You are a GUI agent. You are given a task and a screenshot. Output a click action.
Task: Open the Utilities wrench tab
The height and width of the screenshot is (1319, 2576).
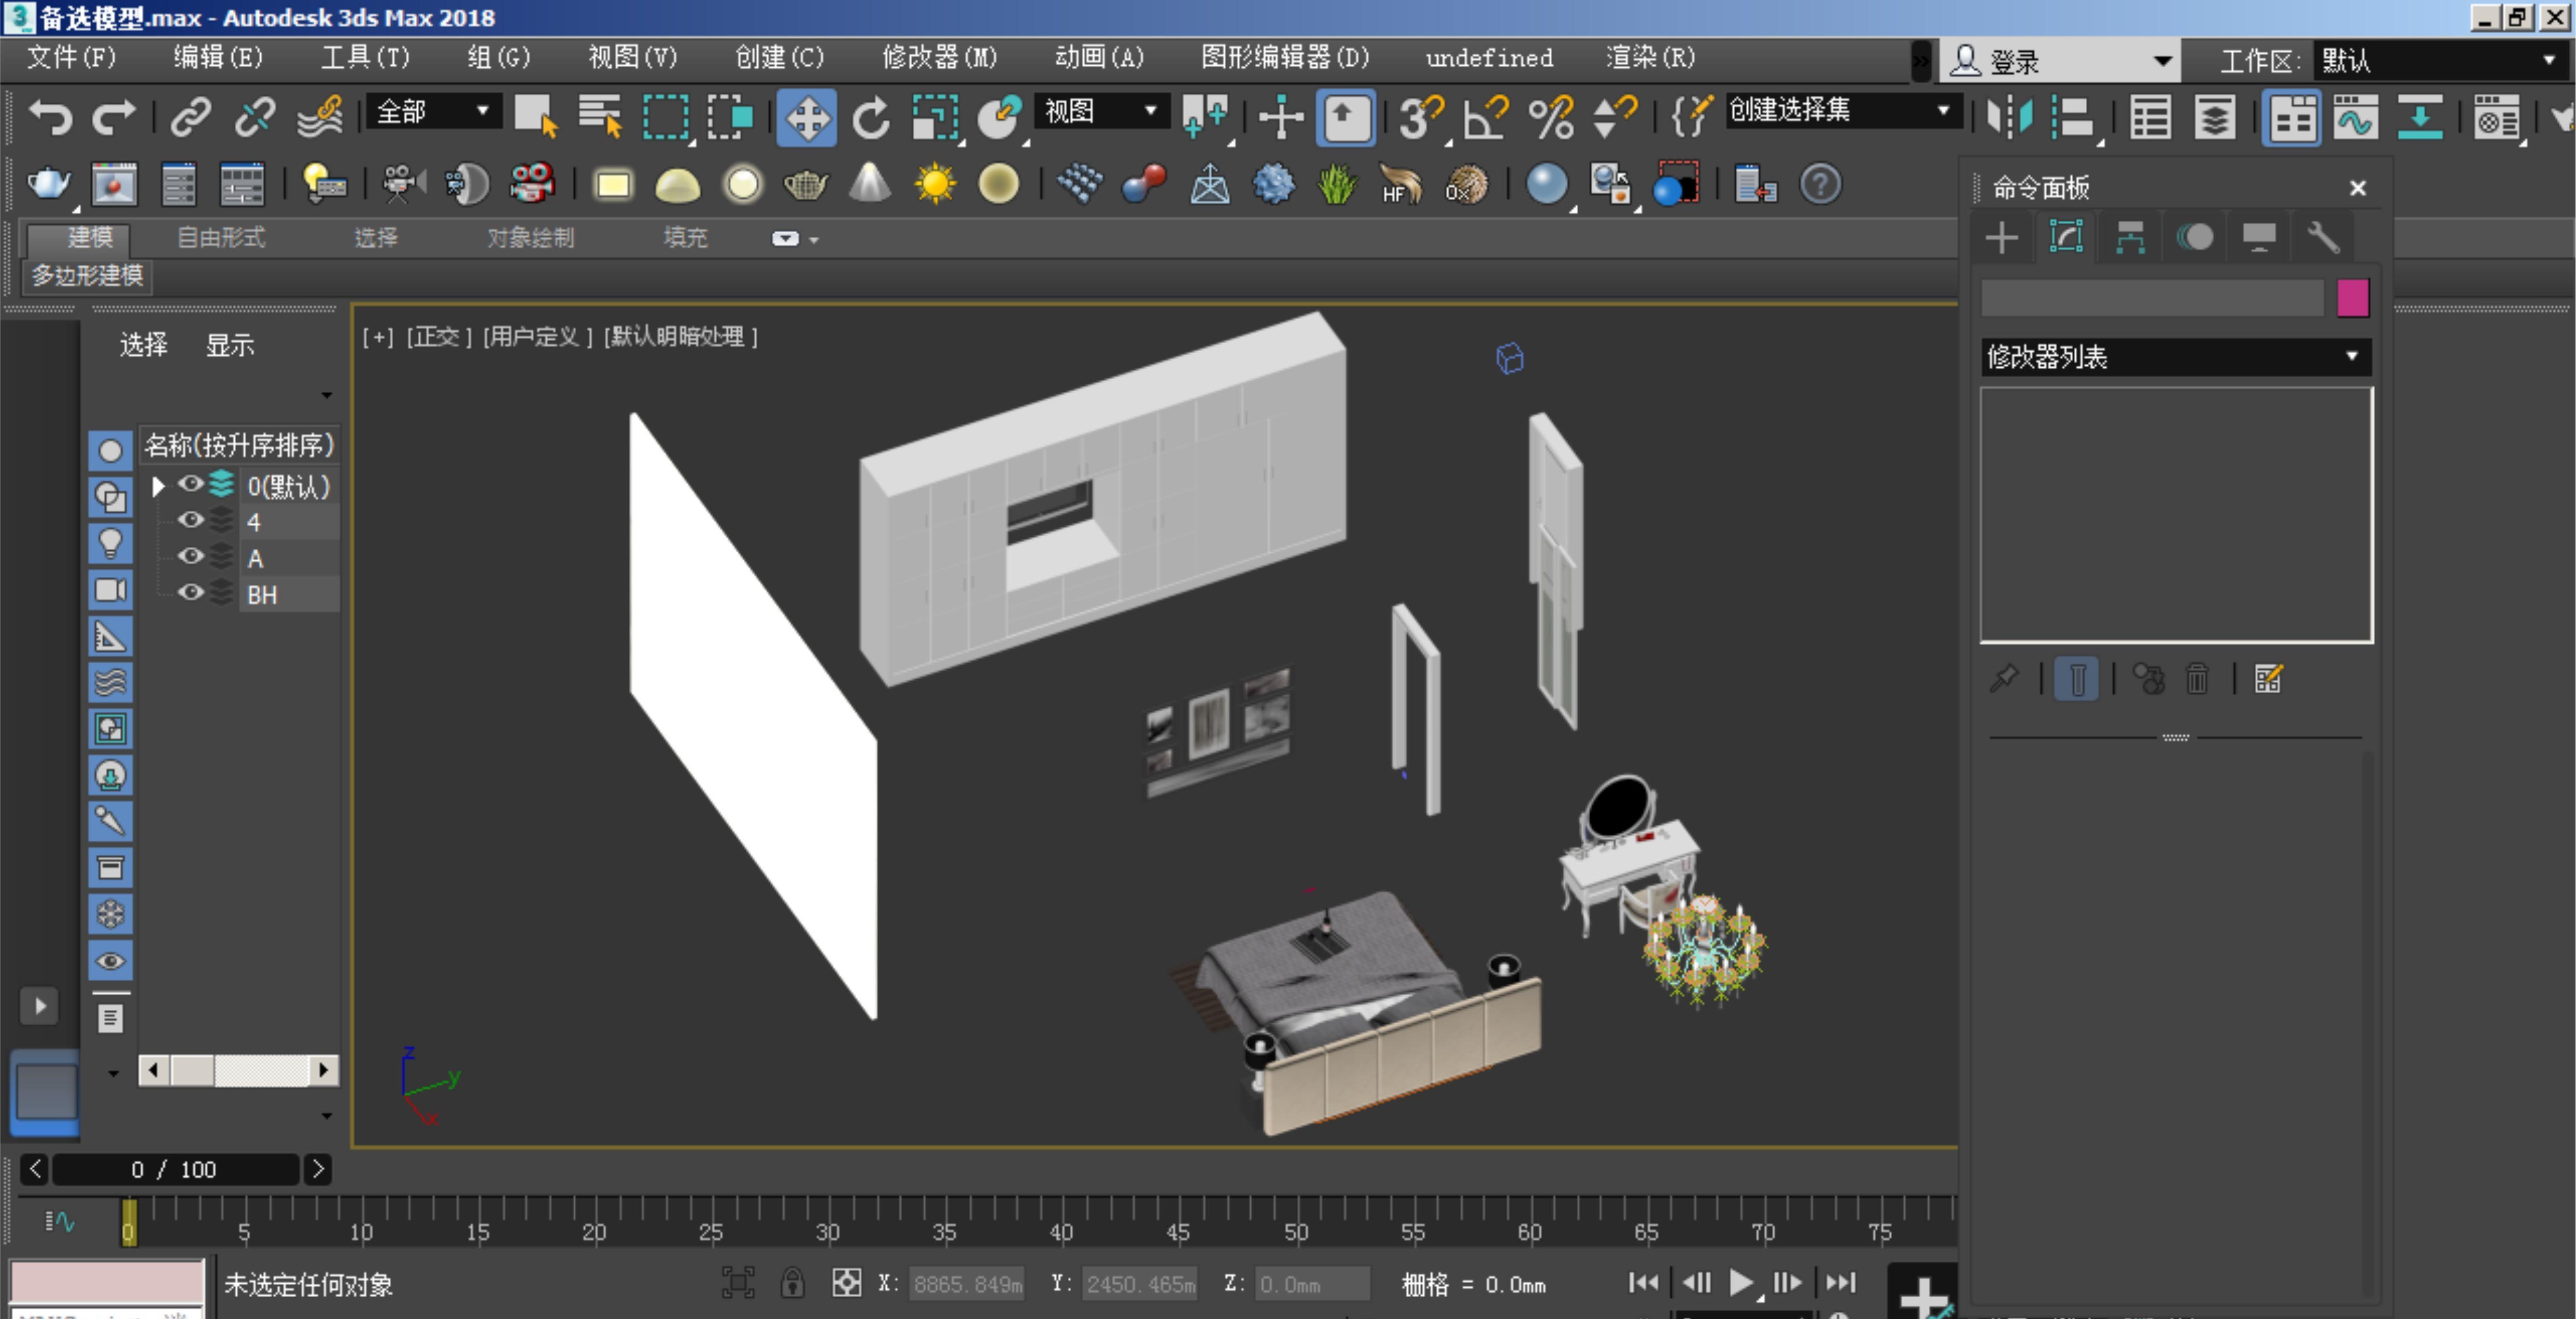coord(2323,238)
